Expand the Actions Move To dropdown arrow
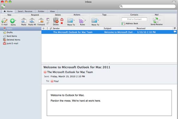The image size is (178, 119). tap(74, 20)
